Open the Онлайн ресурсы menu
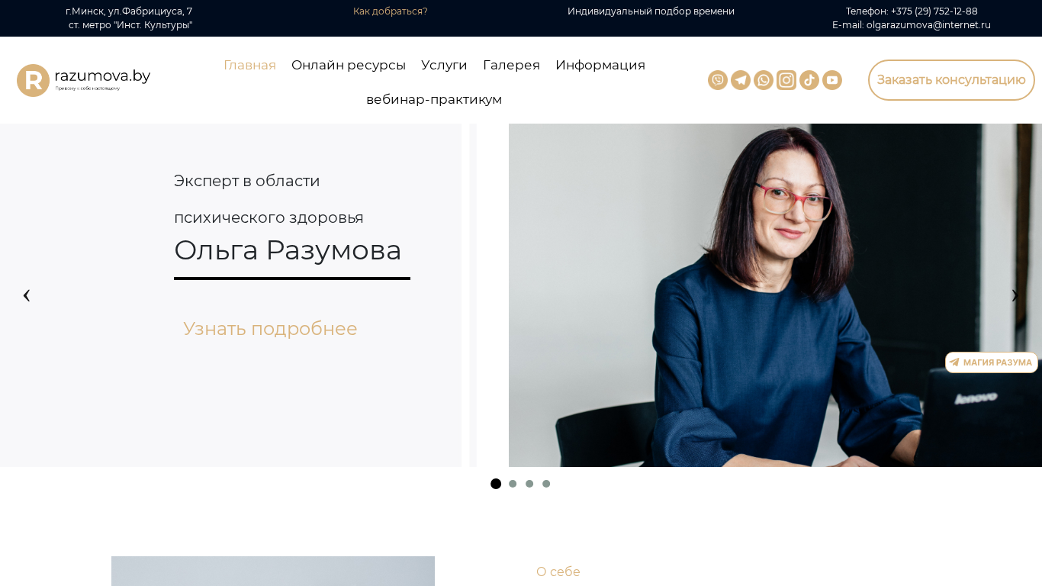This screenshot has width=1042, height=586. click(349, 65)
